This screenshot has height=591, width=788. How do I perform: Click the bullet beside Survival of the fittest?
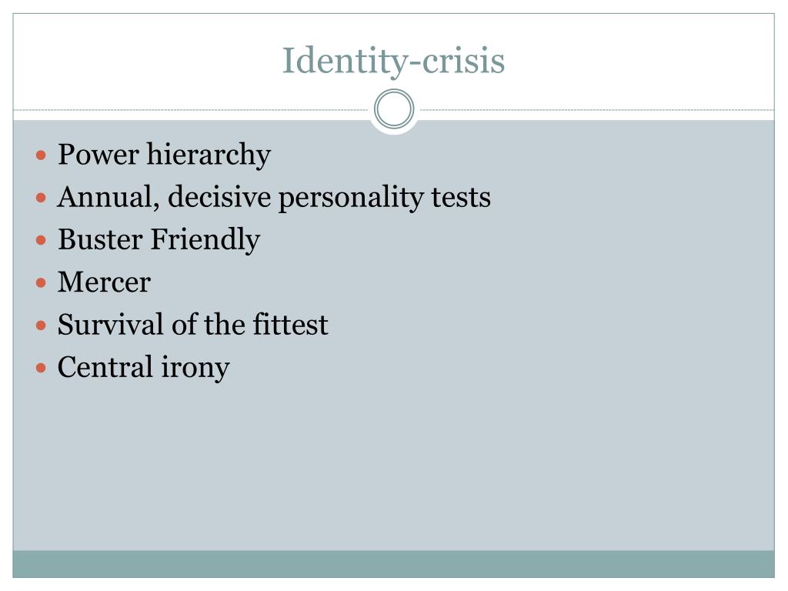(x=42, y=326)
